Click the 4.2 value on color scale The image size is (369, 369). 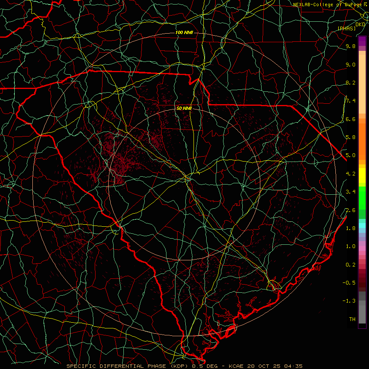351,174
